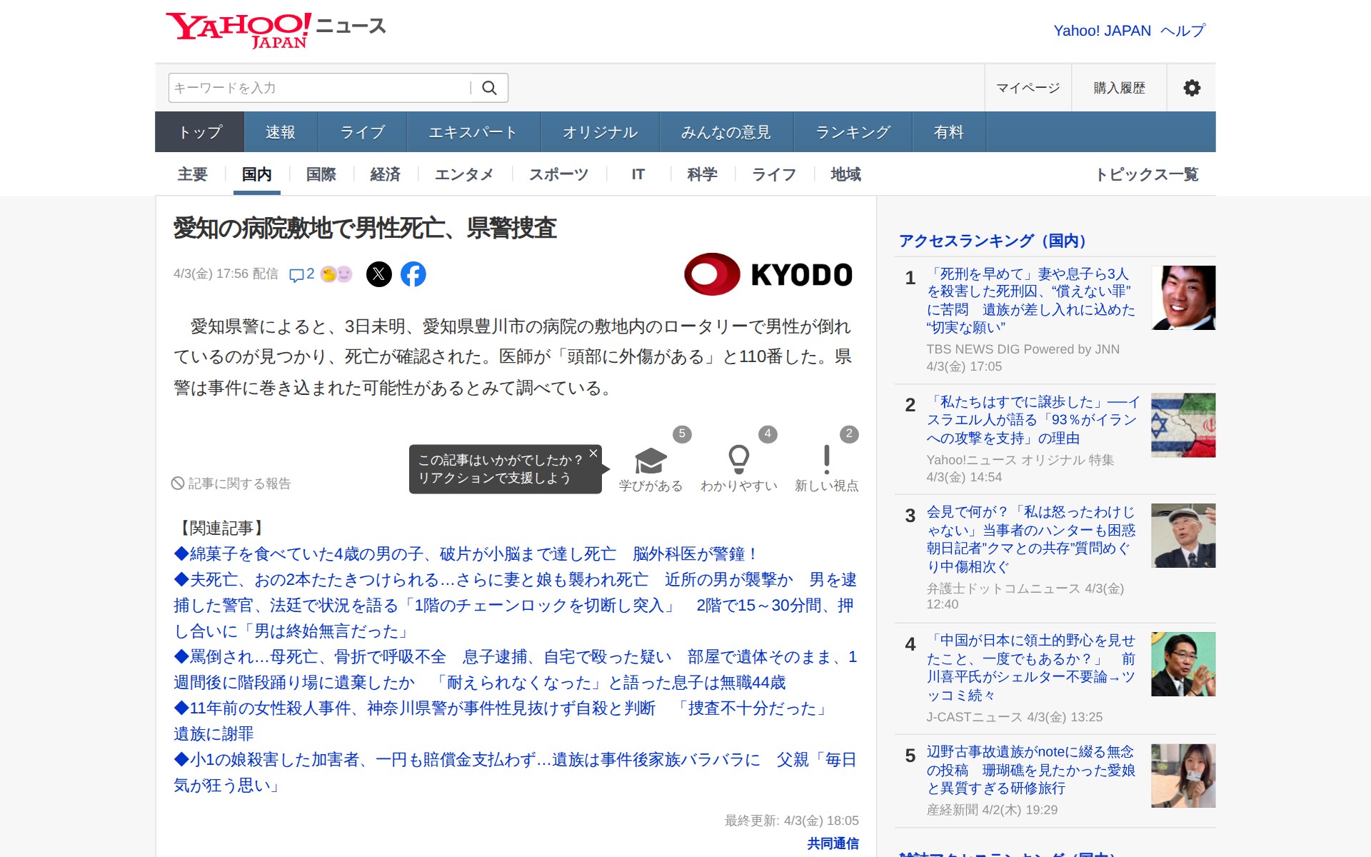Report the article via 記事に関する報告
Screen dimensions: 1371x857
tap(231, 483)
